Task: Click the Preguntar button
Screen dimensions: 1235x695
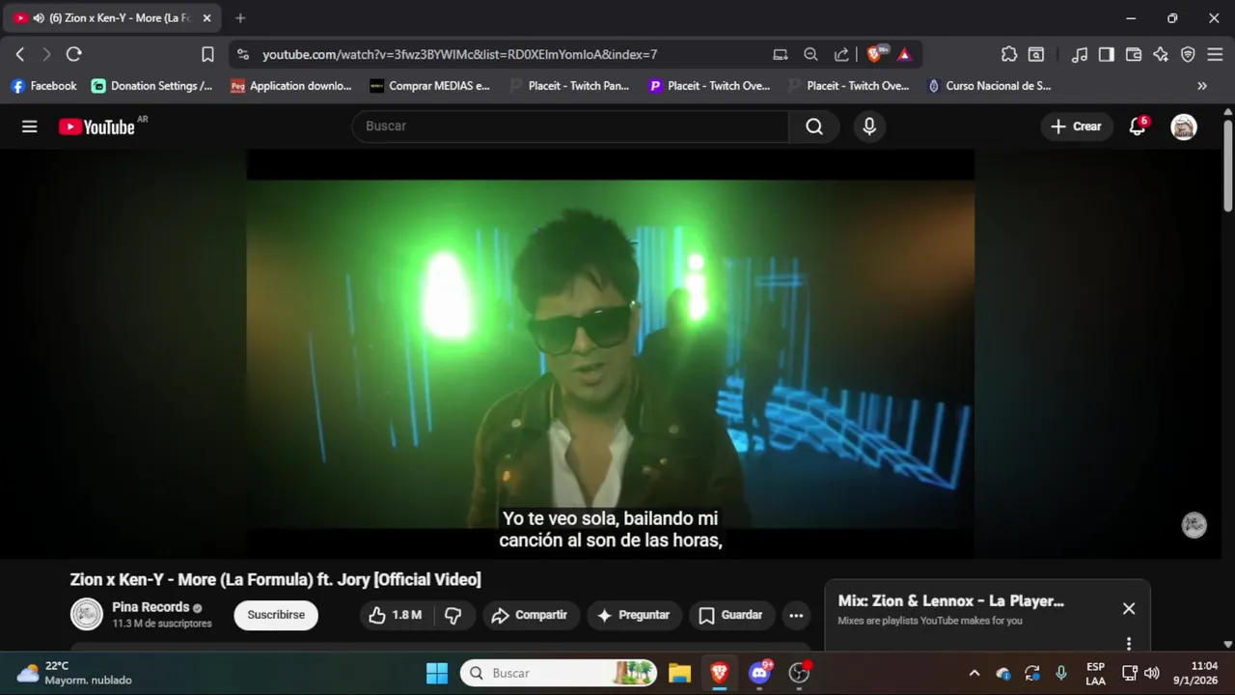Action: click(x=634, y=615)
